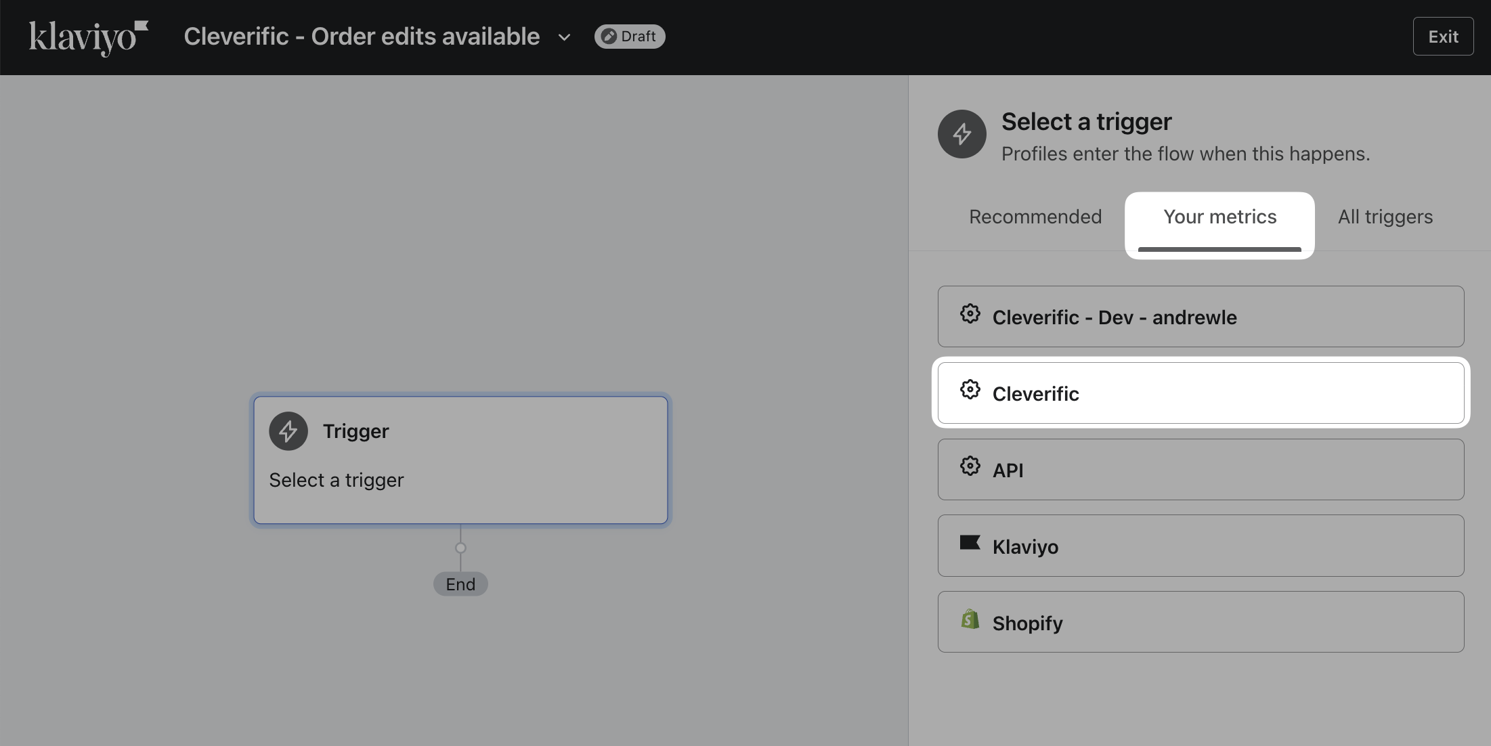Choose the Cleverific metric option
The height and width of the screenshot is (746, 1491).
[1200, 393]
